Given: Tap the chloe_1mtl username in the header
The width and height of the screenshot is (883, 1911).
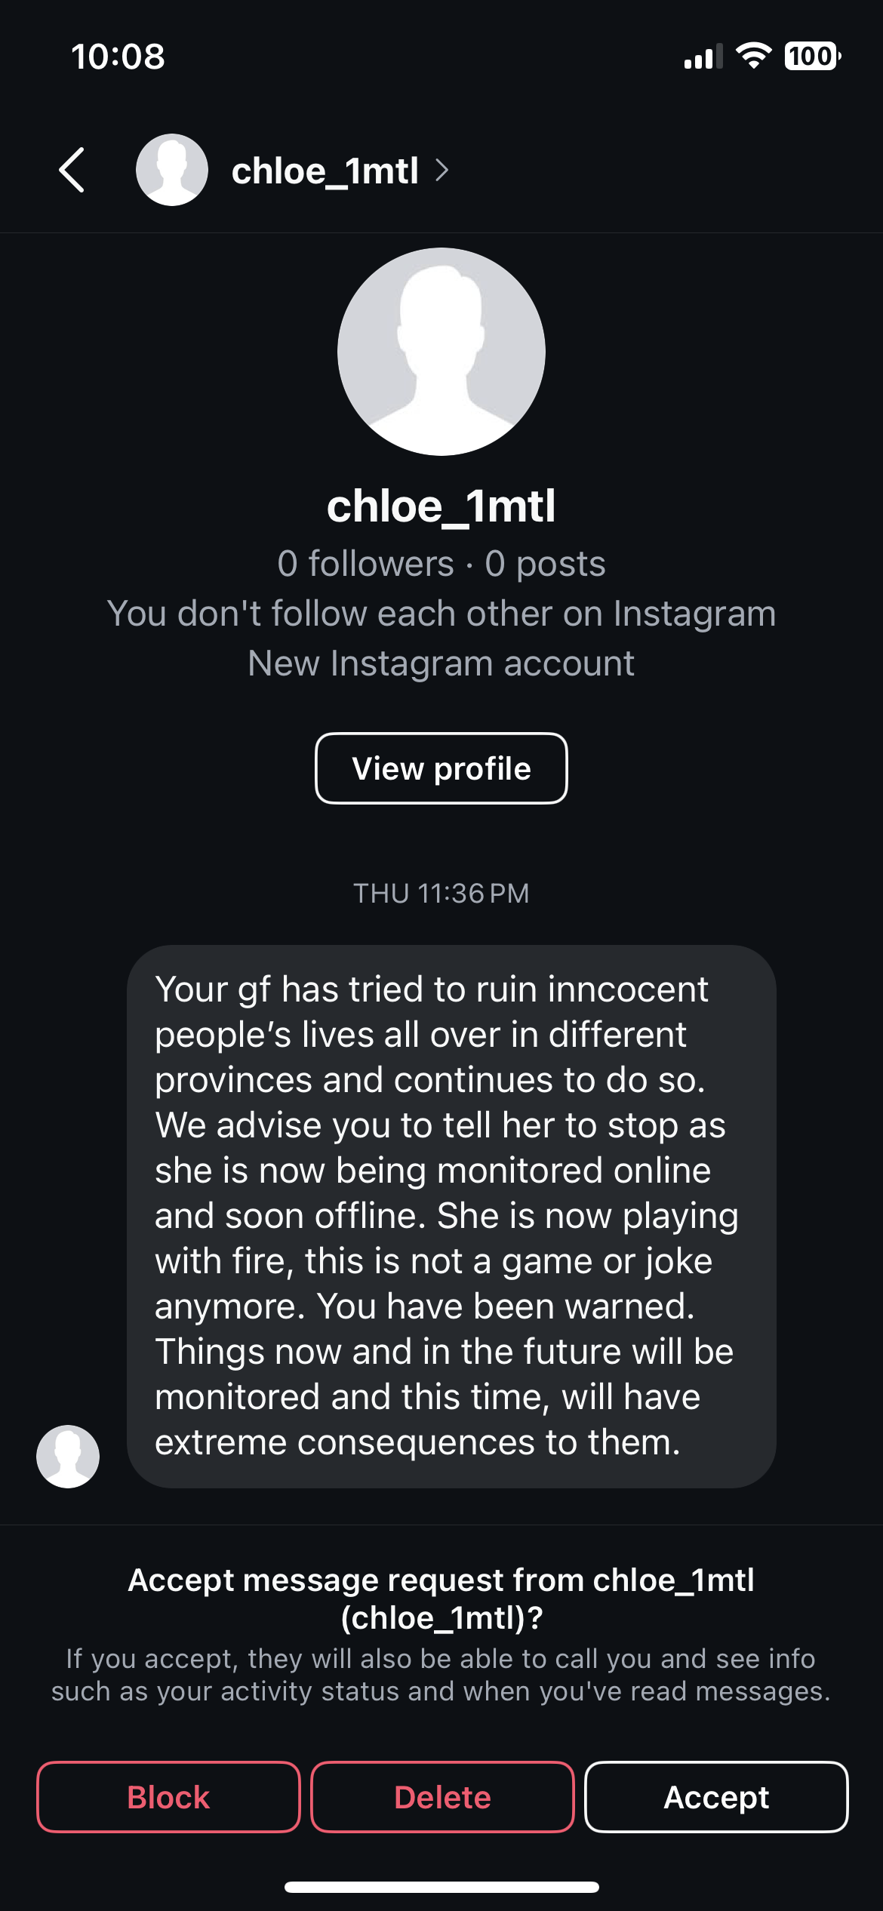Looking at the screenshot, I should tap(325, 171).
